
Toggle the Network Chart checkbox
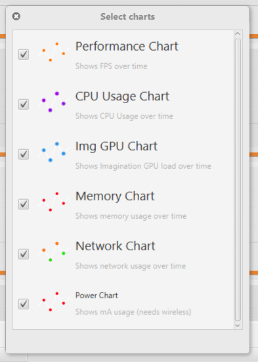click(24, 254)
